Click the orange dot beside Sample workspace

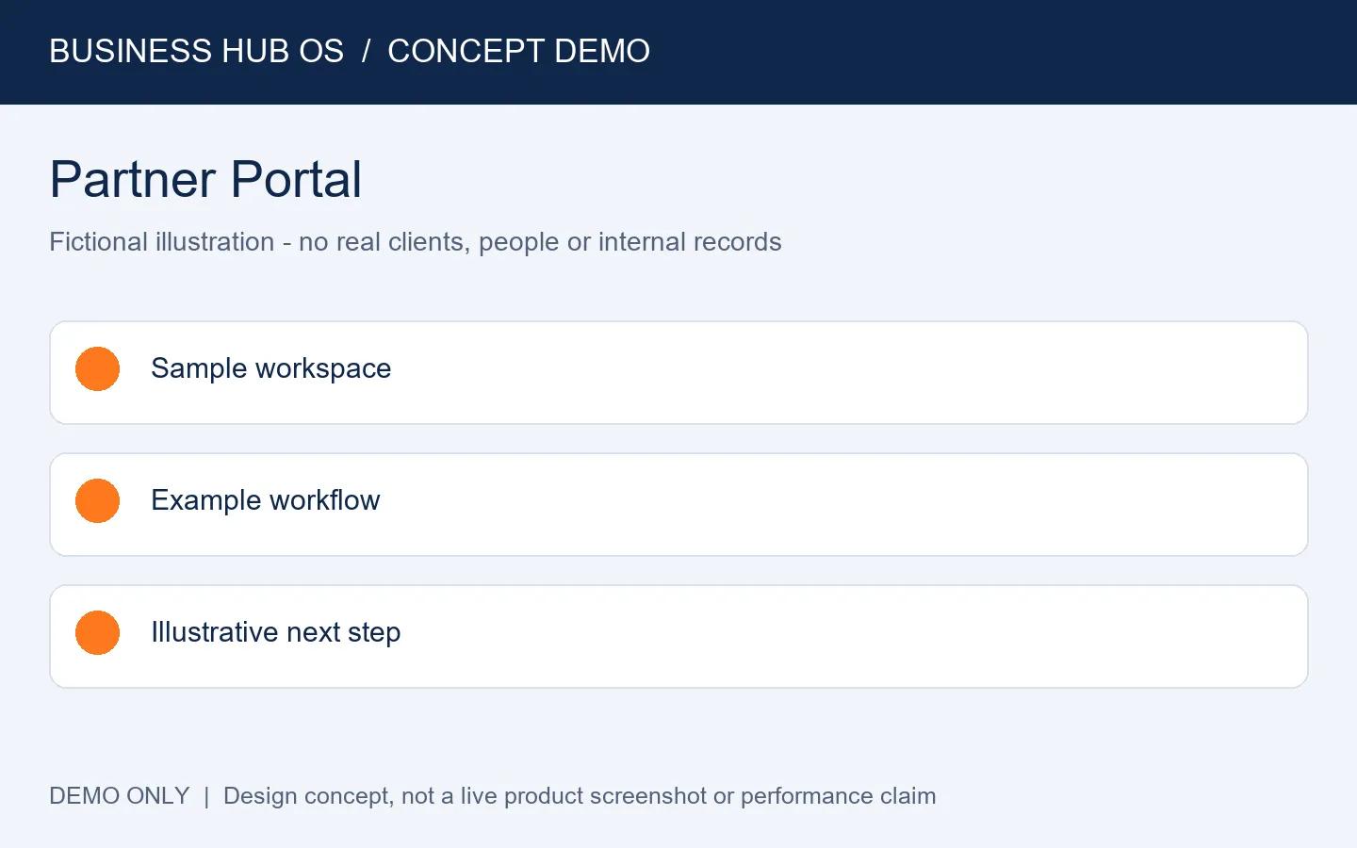97,368
